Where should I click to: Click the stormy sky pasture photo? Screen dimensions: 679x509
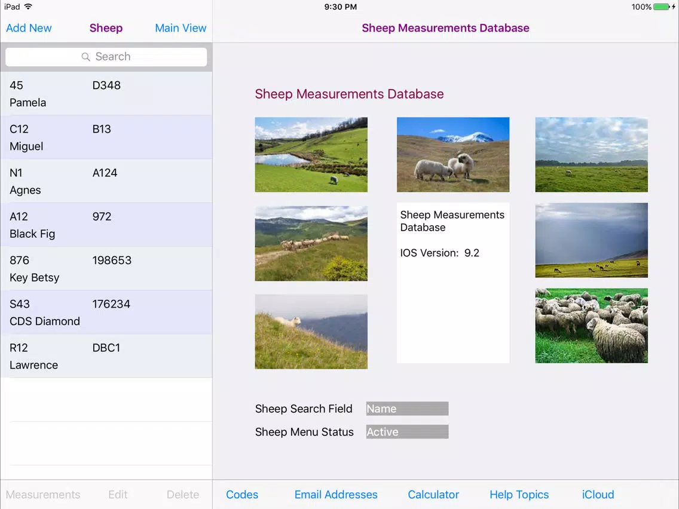[592, 240]
